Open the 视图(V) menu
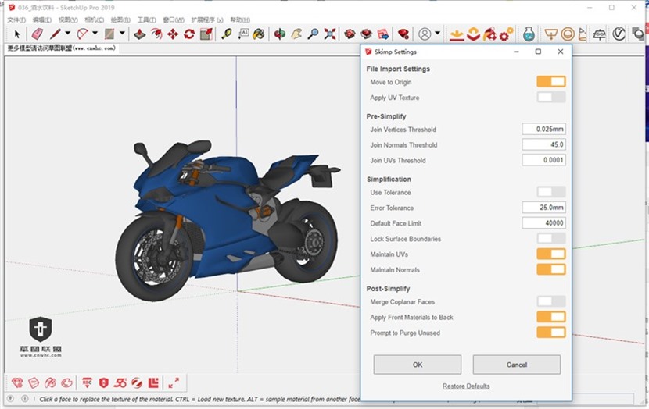This screenshot has width=649, height=409. 68,20
